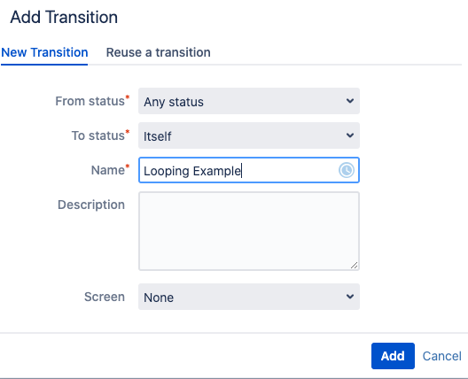
Task: Click the chevron arrow on From status
Action: (350, 101)
